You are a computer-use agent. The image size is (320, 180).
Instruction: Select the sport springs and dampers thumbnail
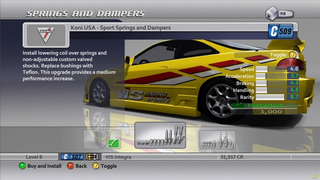(160, 135)
